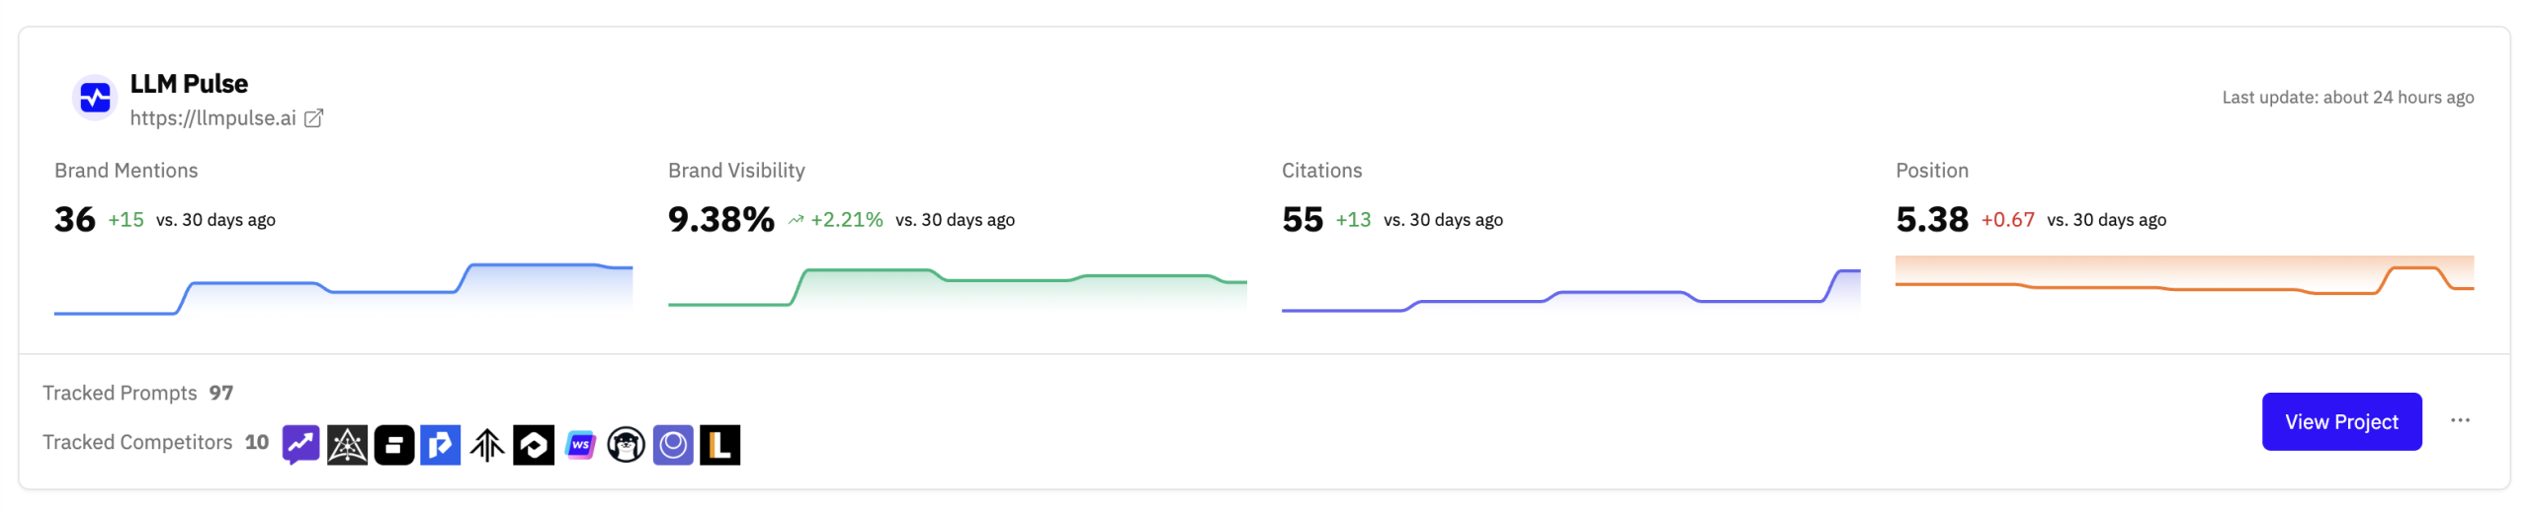Click the purple trending-arrow chat competitor icon
This screenshot has height=516, width=2530.
[x=300, y=445]
